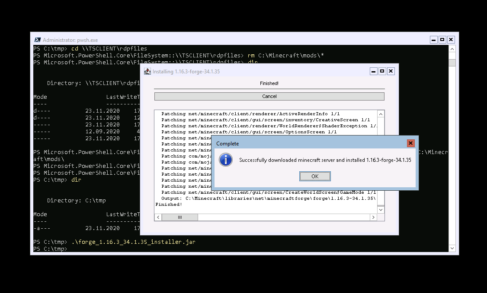The height and width of the screenshot is (293, 487).
Task: Click the 'Output: C:\Minecraft\libraries' log line
Action: [269, 198]
